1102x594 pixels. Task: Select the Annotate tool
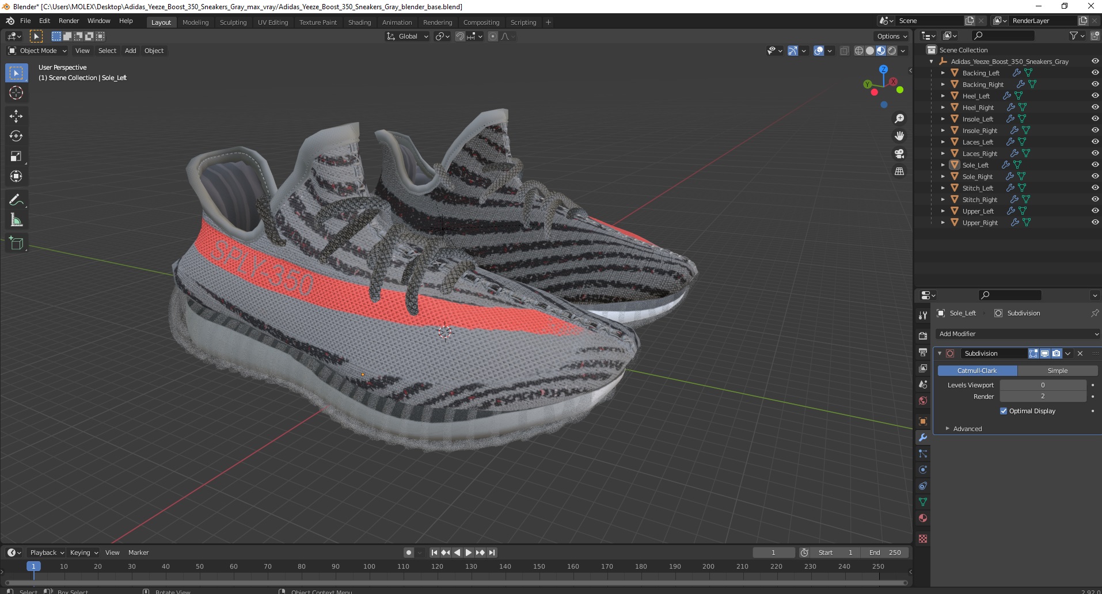pyautogui.click(x=16, y=200)
